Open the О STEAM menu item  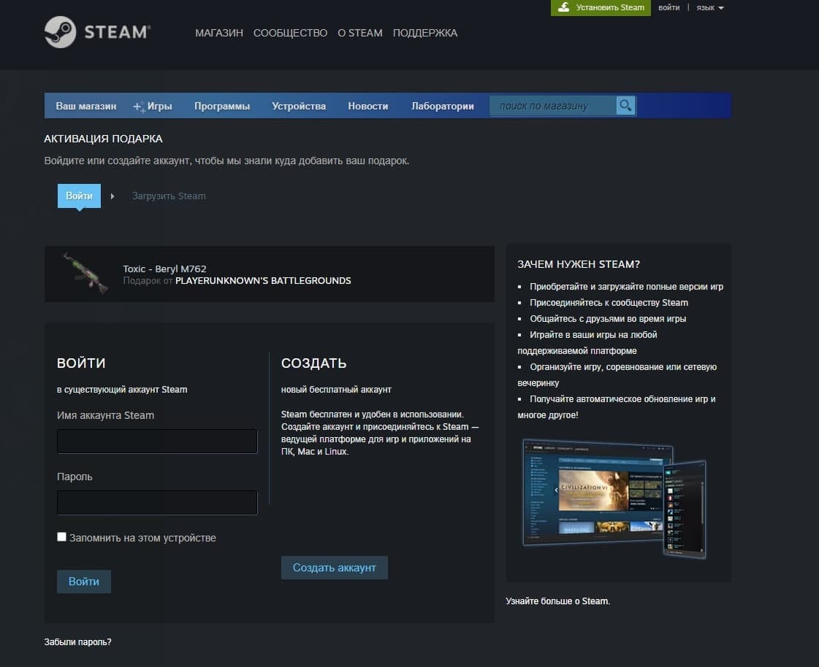[360, 33]
